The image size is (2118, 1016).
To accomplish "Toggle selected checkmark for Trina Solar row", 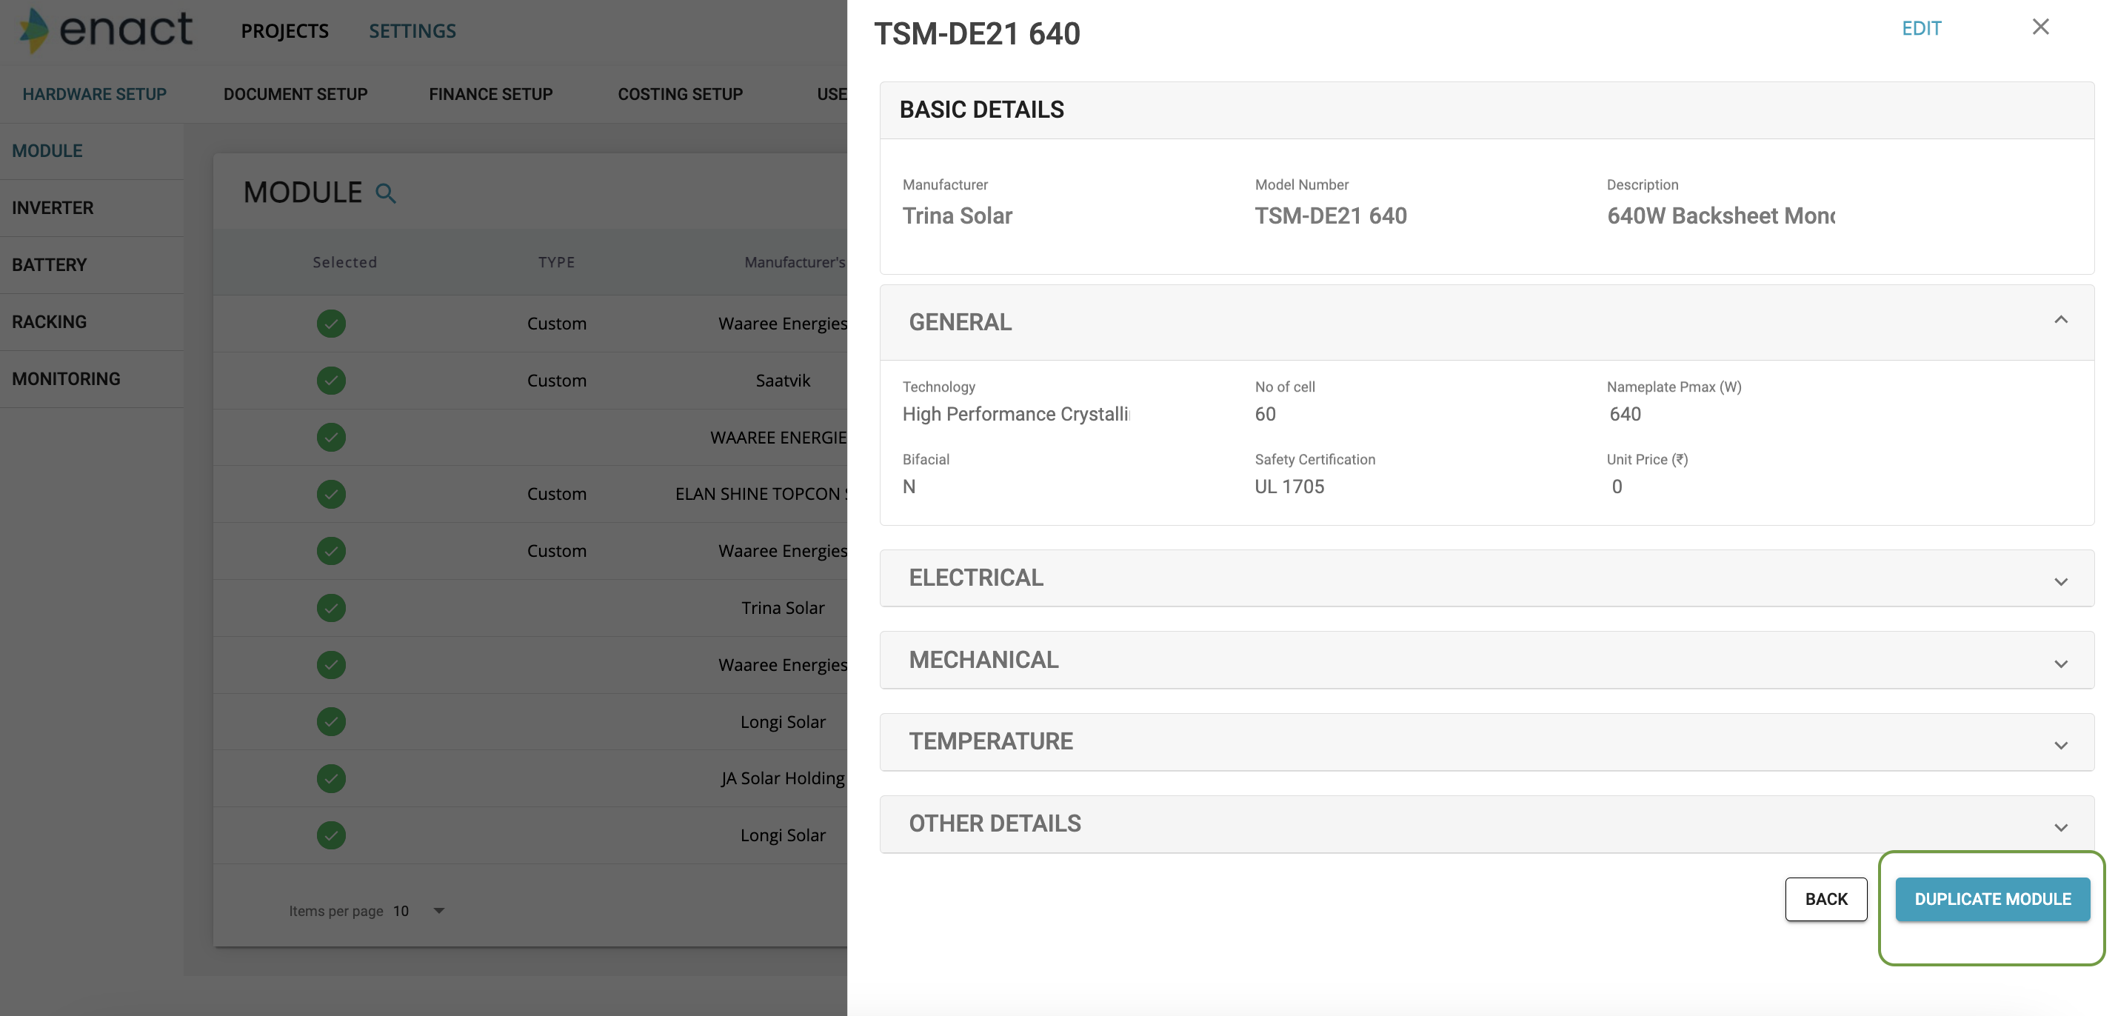I will (x=330, y=607).
